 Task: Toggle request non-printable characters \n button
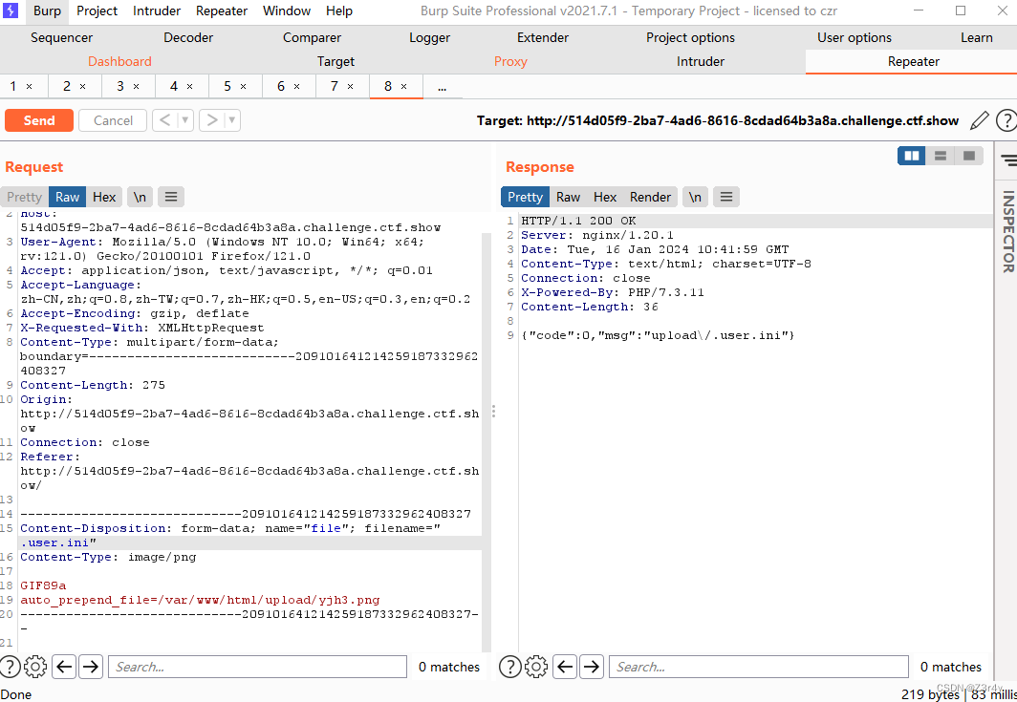coord(141,197)
